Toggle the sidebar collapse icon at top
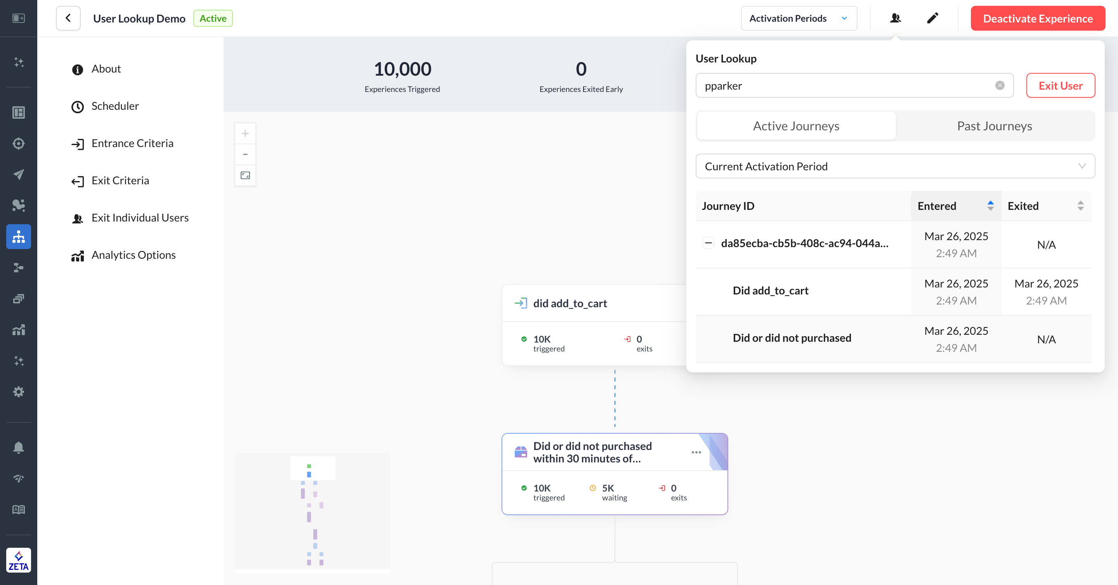This screenshot has width=1118, height=585. pyautogui.click(x=18, y=18)
